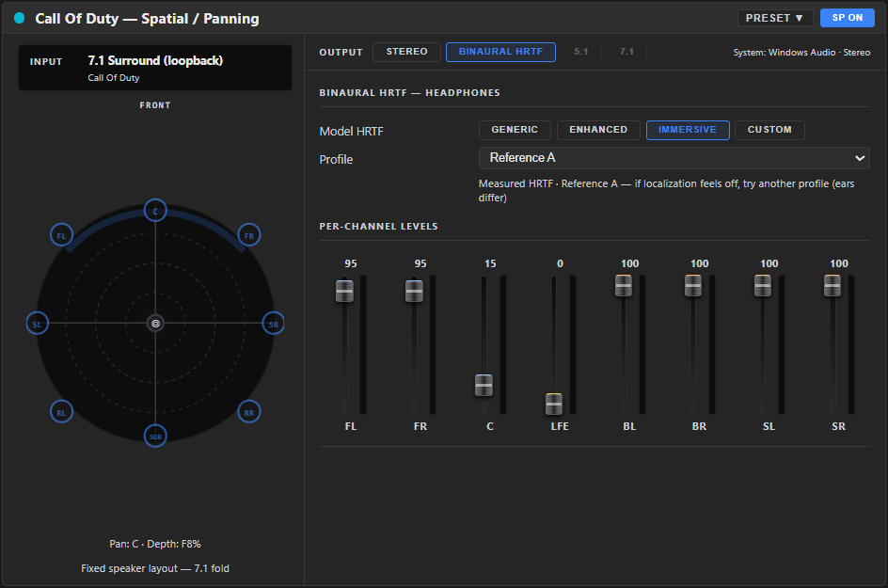Click the Pan: C · Depth: F8% readout
Screen dimensions: 888x588
coord(155,544)
